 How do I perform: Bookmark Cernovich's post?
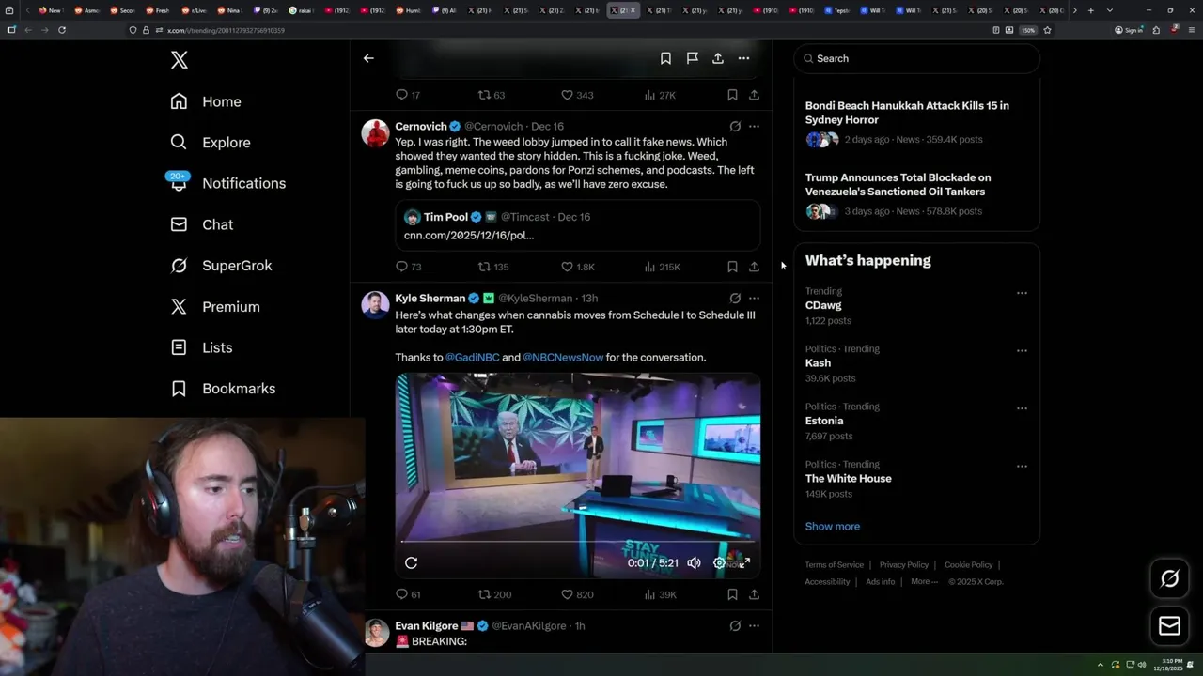click(732, 267)
